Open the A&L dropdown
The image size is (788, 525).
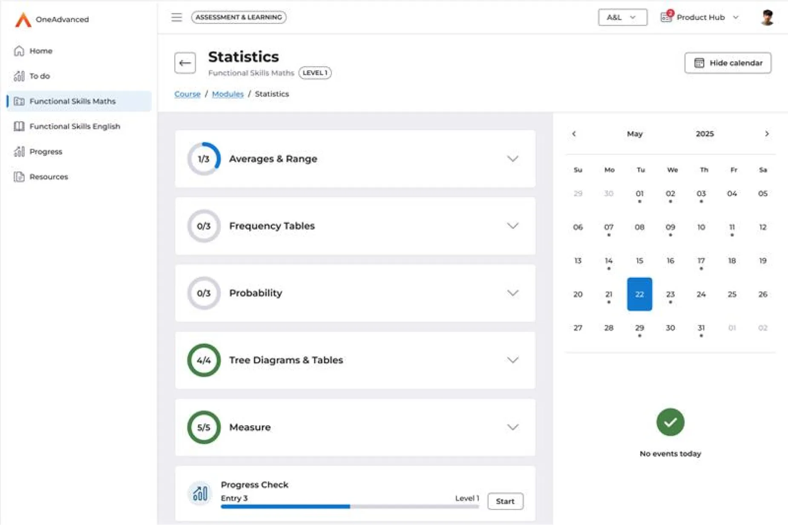click(622, 17)
